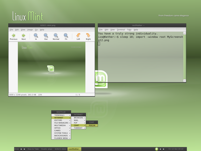Open Go menu in image viewer
This screenshot has width=201, height=151.
[36, 30]
